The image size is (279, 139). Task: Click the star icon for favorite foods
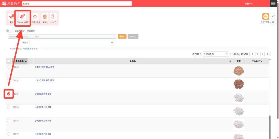coord(35,17)
